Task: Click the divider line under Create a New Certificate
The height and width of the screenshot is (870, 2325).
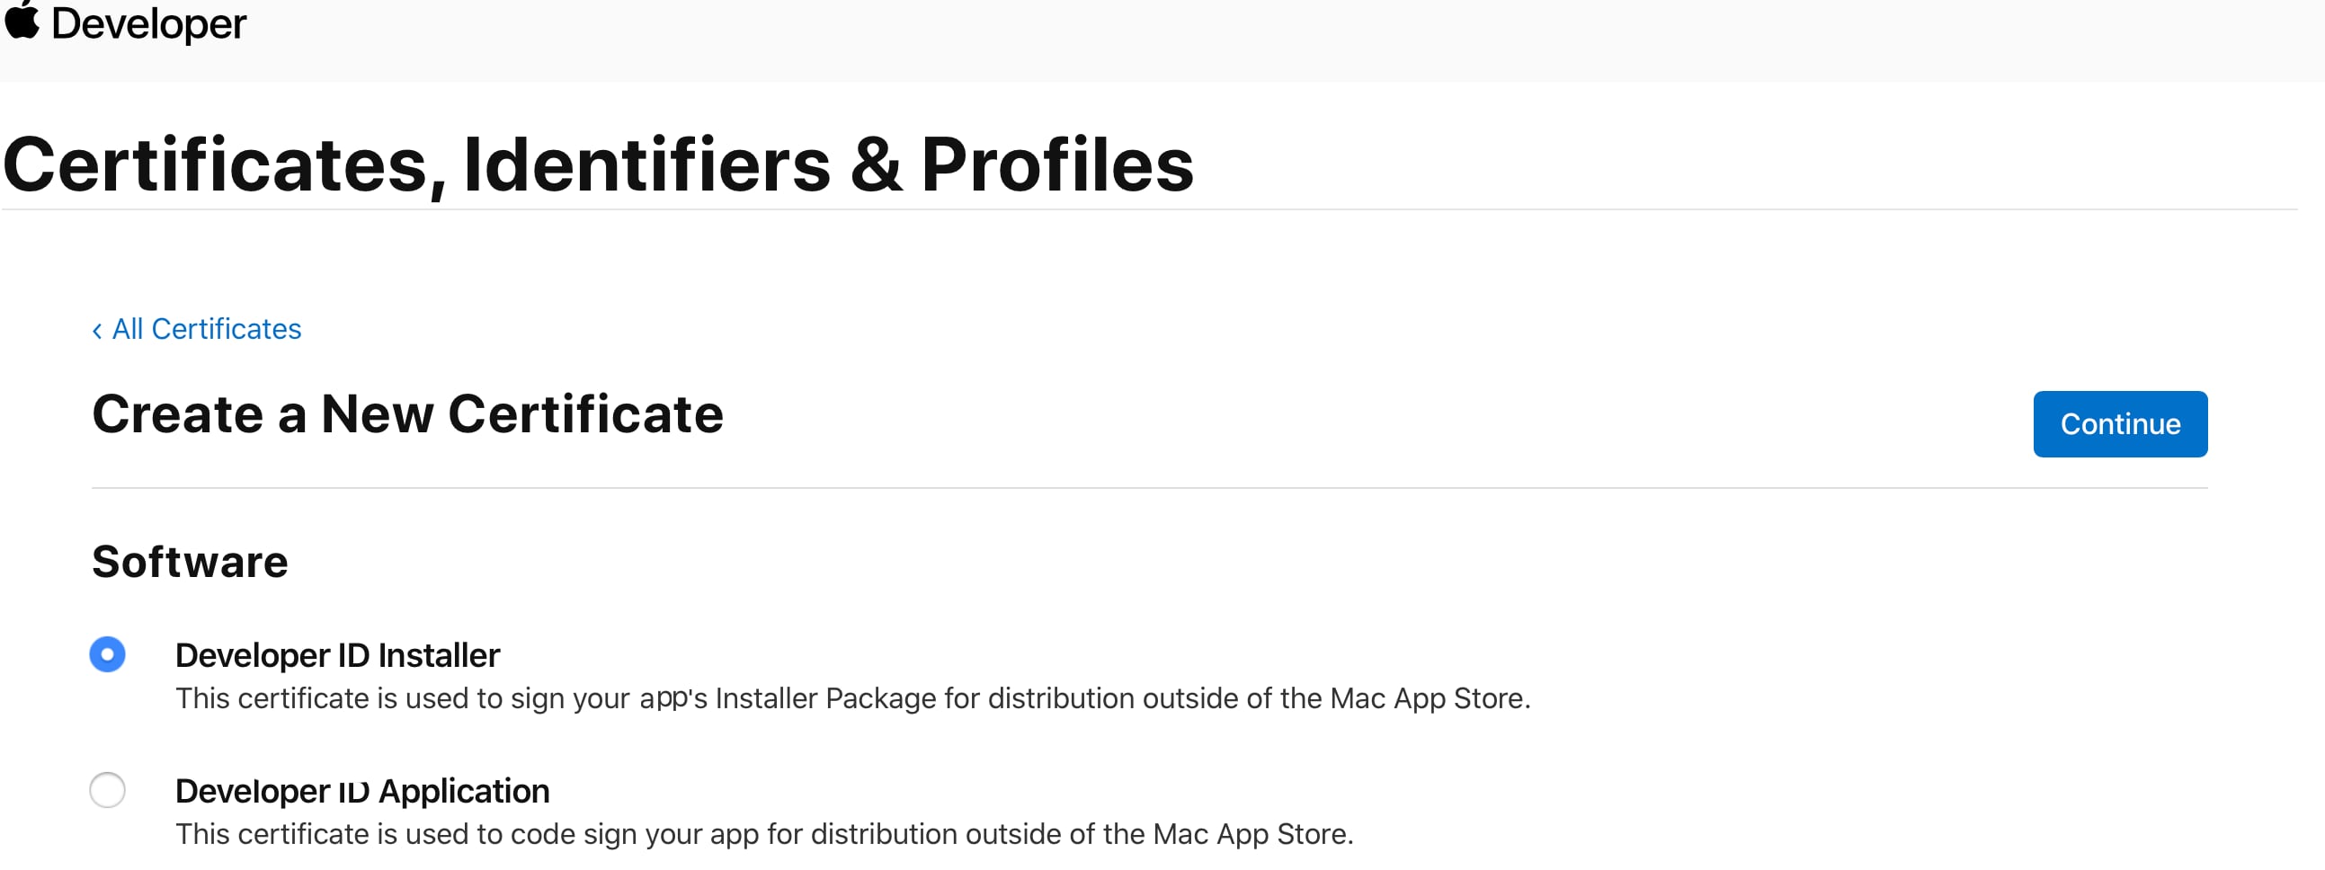Action: pyautogui.click(x=1148, y=488)
